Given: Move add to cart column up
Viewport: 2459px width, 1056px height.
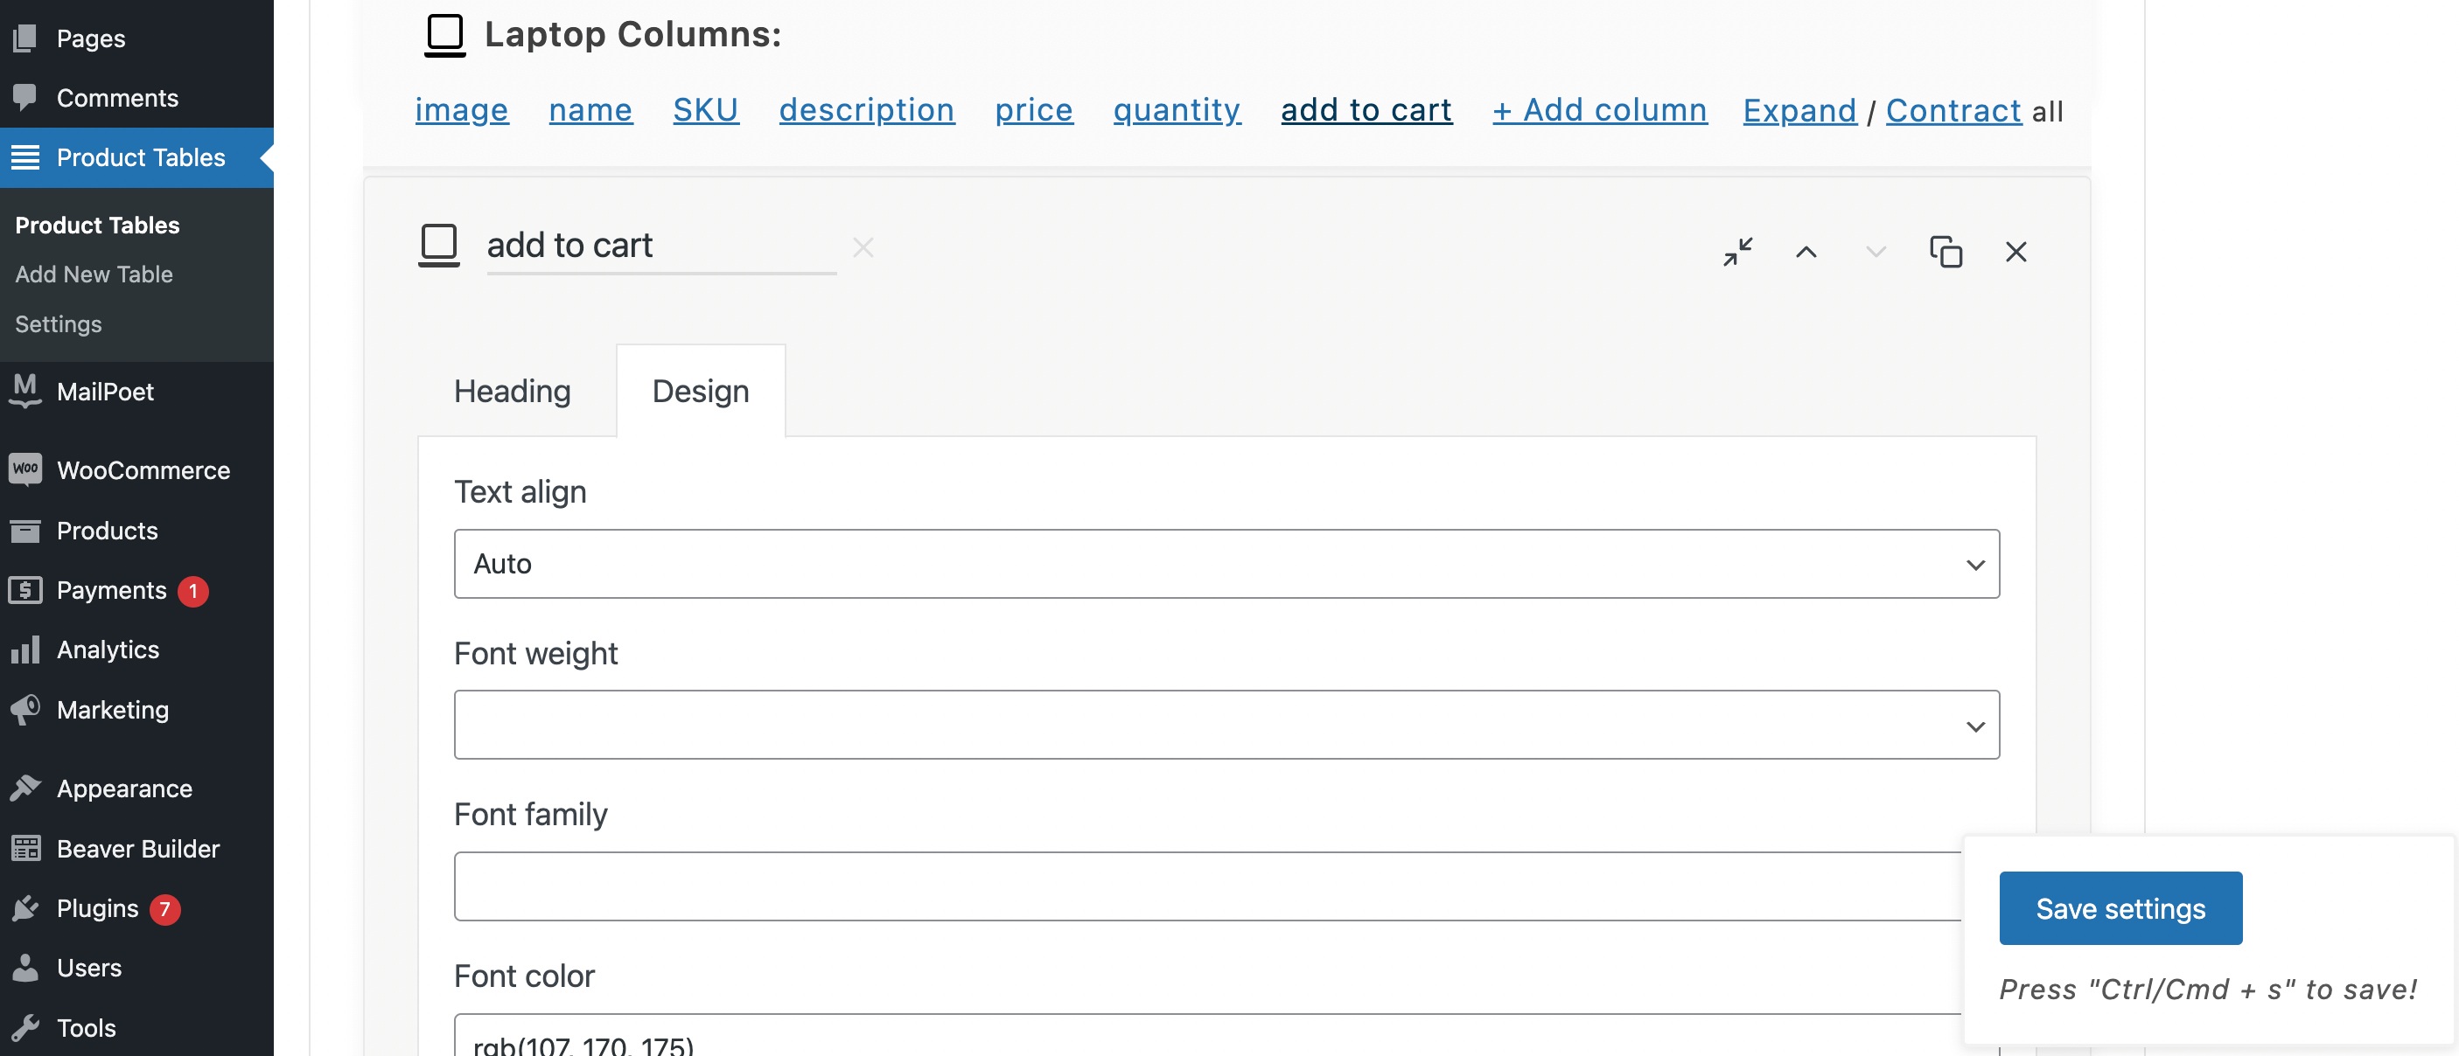Looking at the screenshot, I should pos(1806,252).
